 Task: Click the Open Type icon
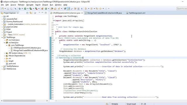click(x=52, y=8)
